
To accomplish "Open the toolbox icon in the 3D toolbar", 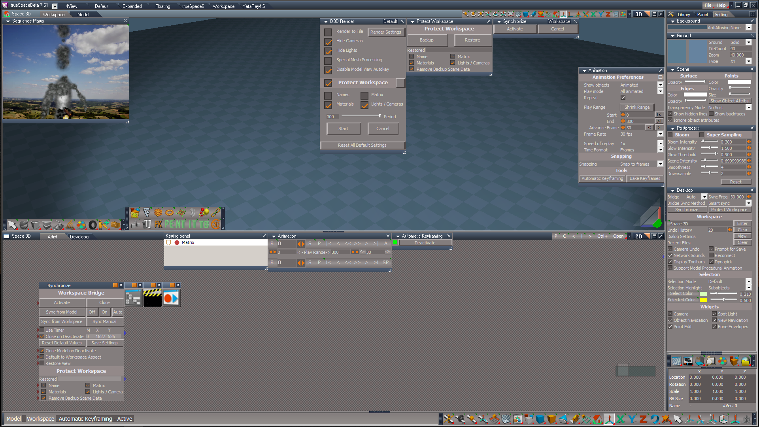I will point(115,225).
